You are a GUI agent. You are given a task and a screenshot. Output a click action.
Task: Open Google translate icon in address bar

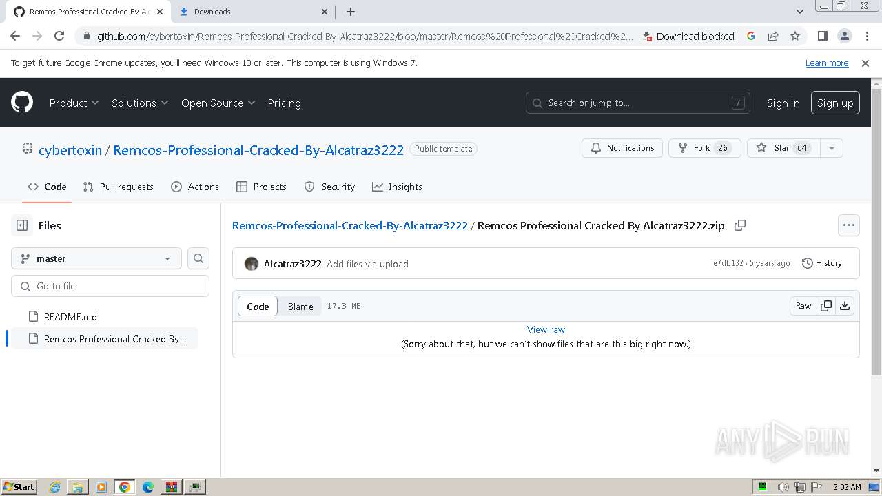[751, 36]
